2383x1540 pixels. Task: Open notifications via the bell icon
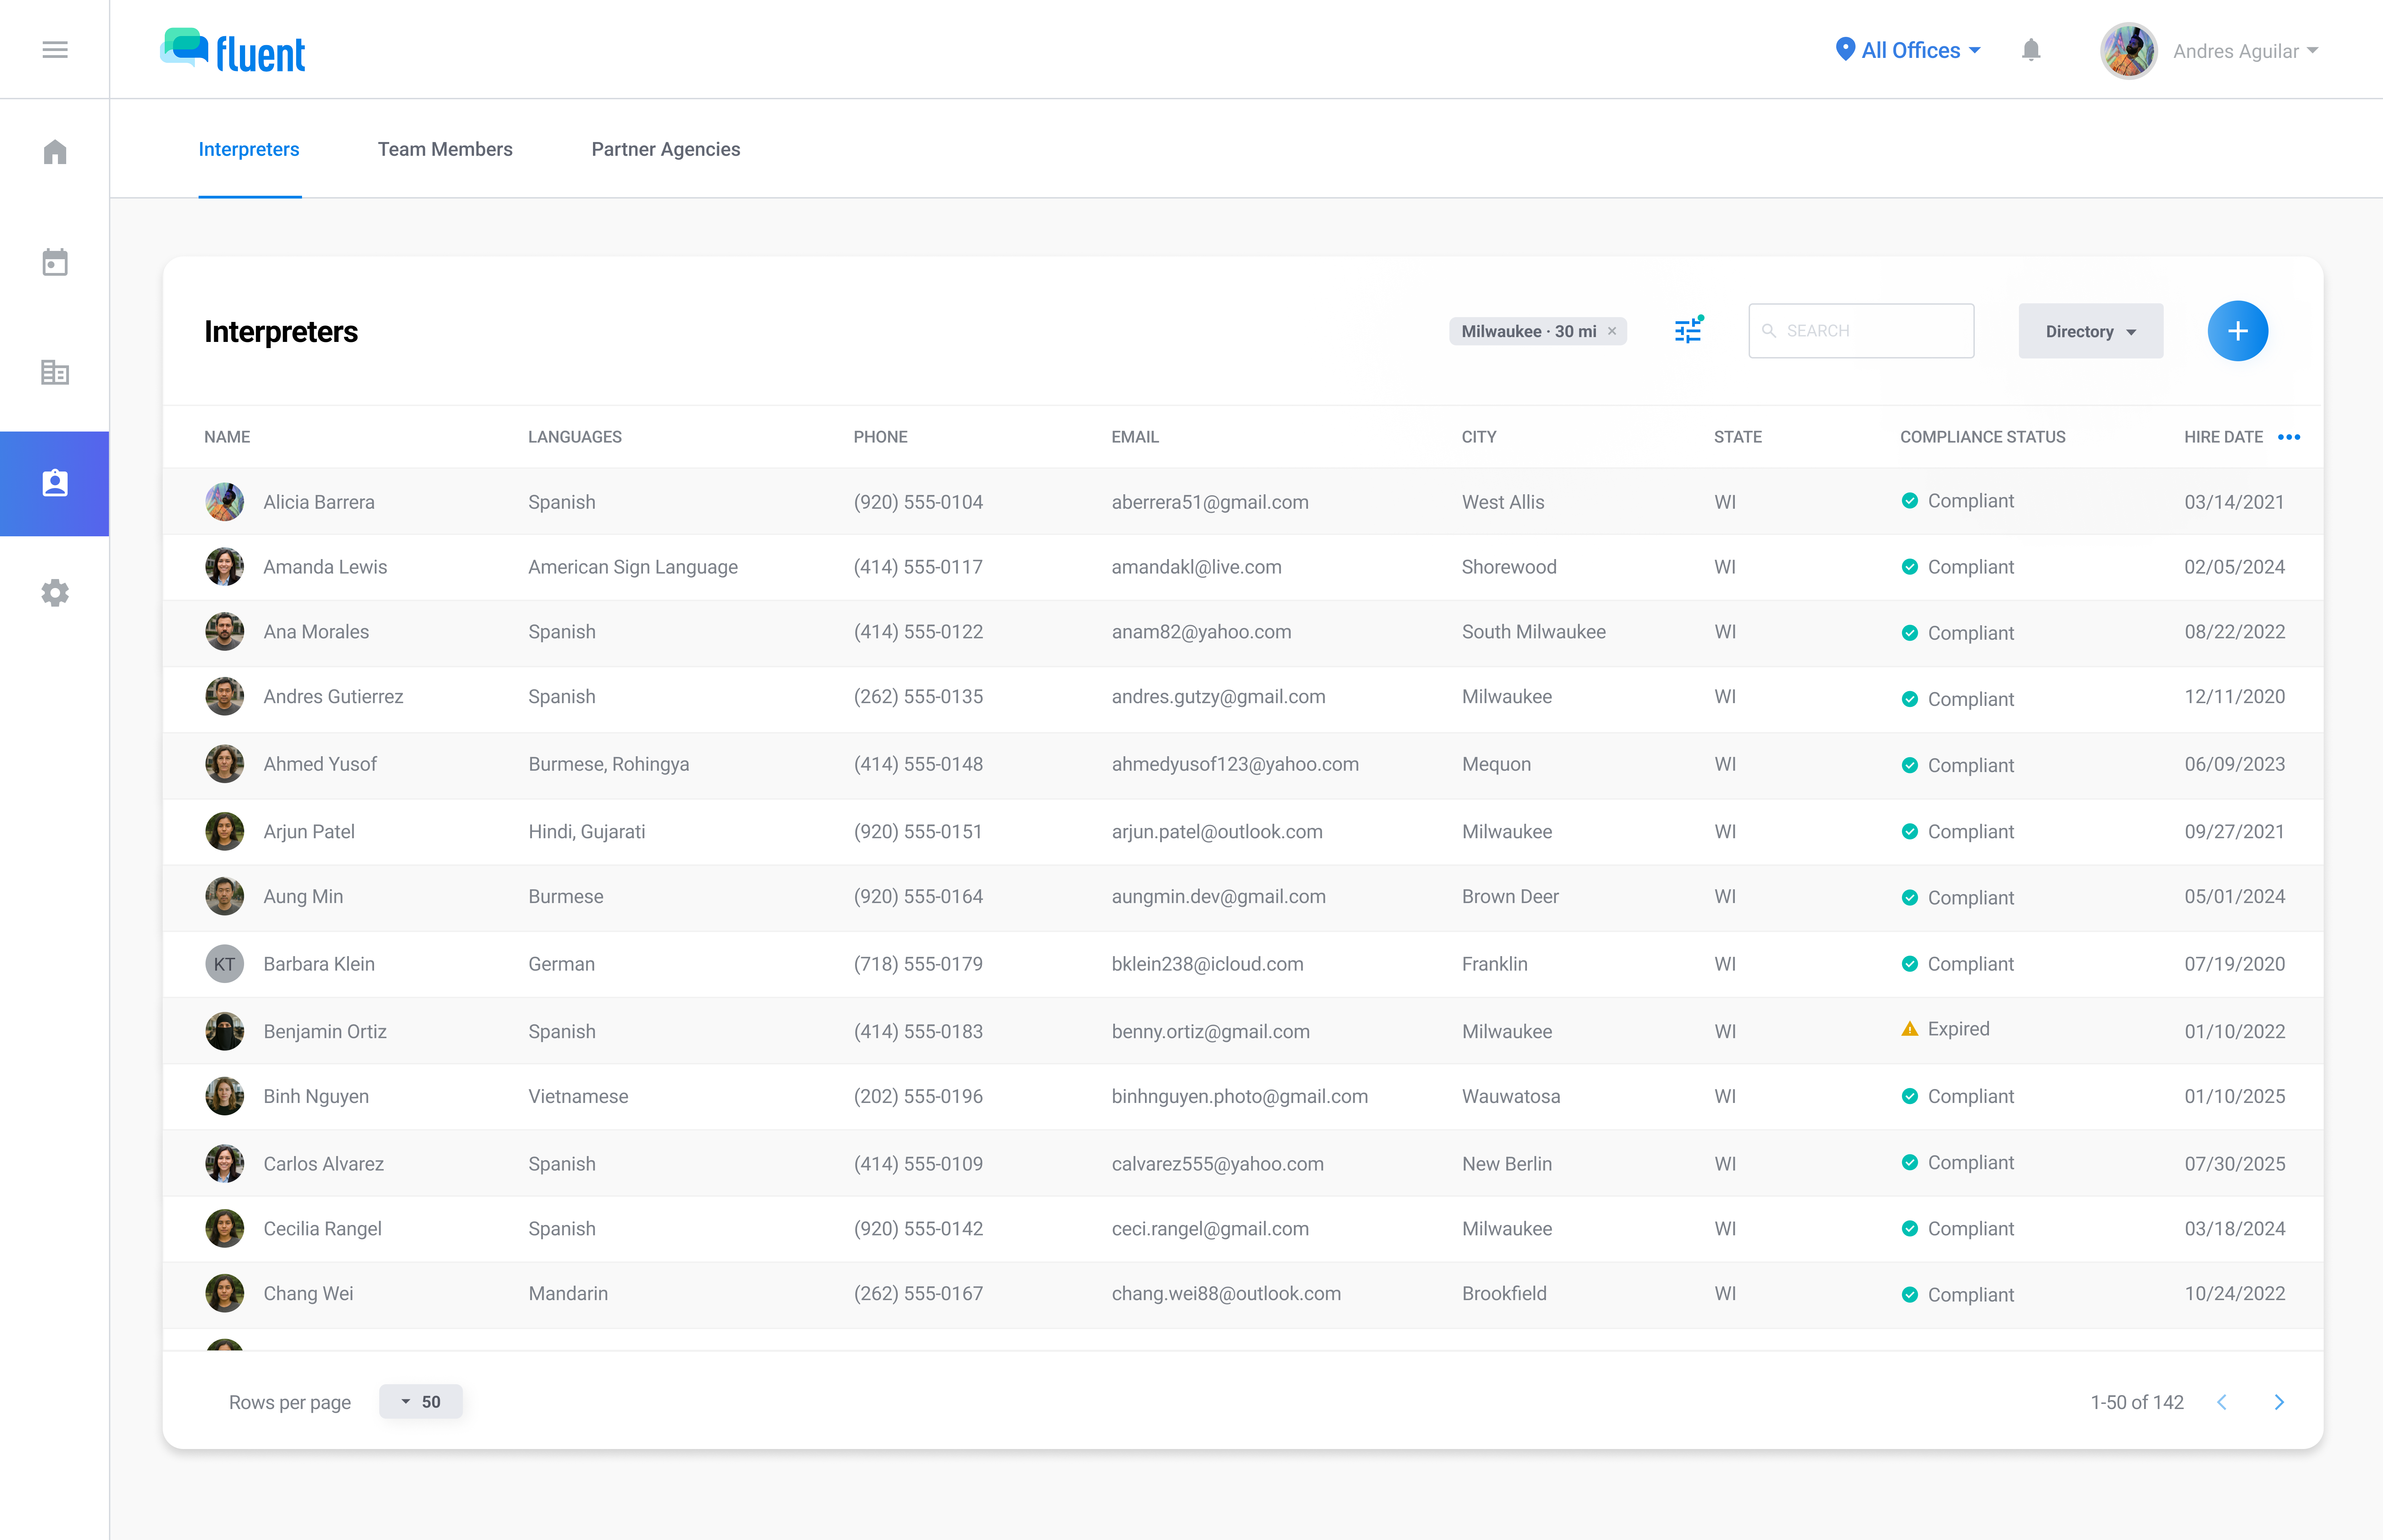[x=2031, y=50]
